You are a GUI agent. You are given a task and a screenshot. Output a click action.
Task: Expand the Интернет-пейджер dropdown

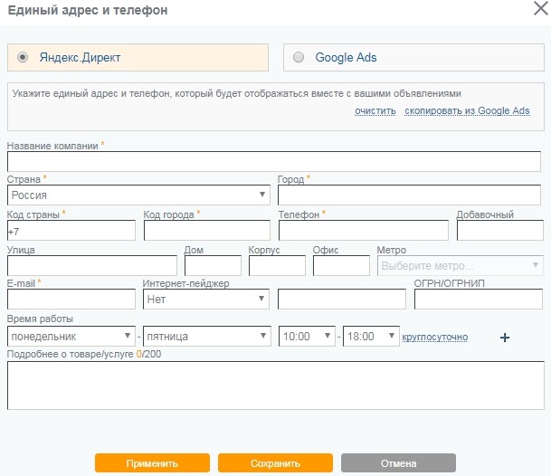[206, 298]
